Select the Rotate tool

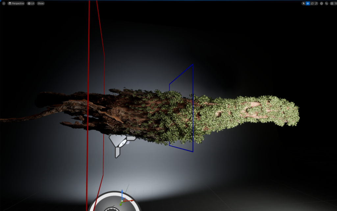pyautogui.click(x=312, y=3)
